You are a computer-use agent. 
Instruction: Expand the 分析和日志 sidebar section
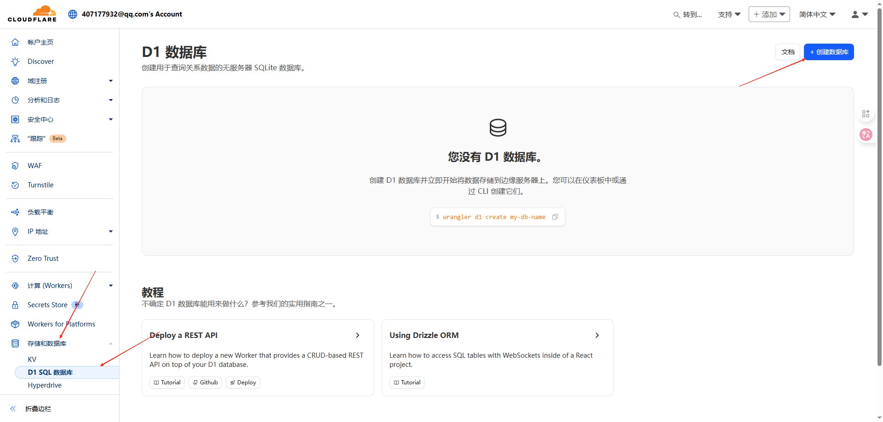(110, 100)
